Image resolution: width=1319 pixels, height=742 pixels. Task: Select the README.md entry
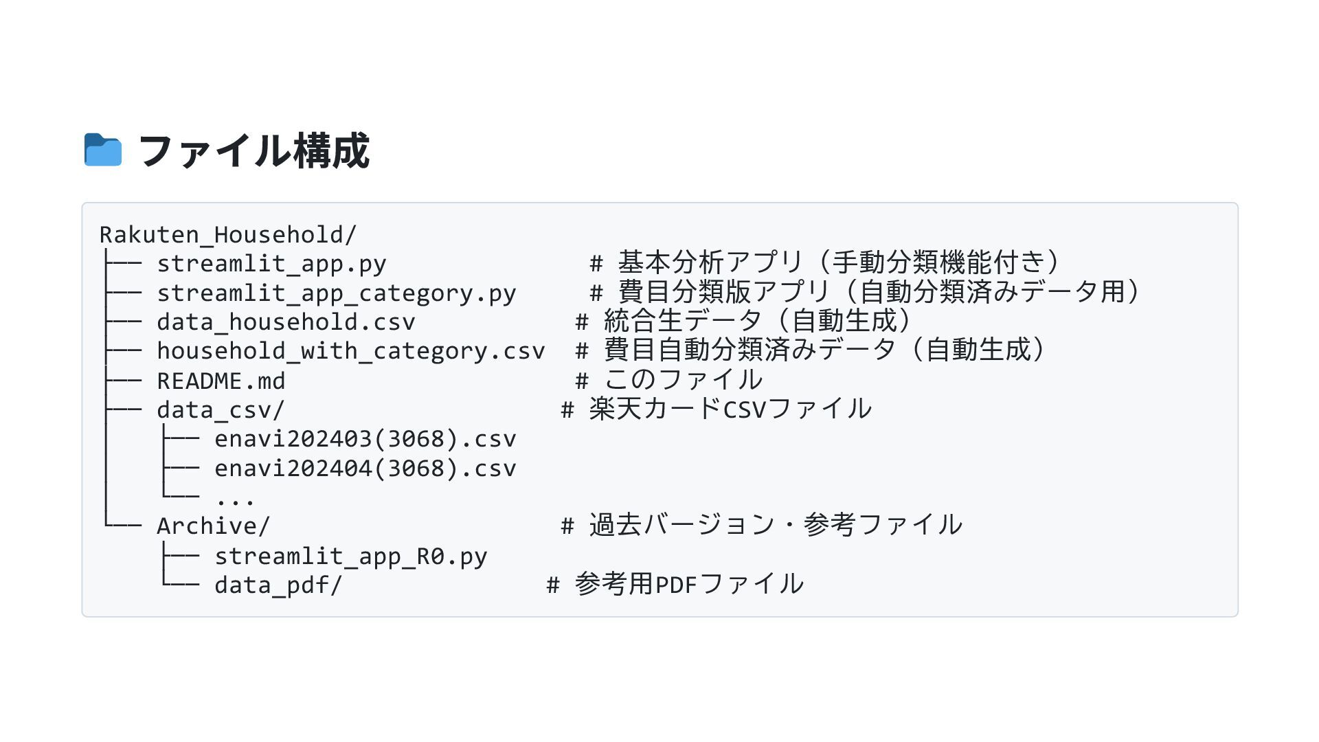221,381
